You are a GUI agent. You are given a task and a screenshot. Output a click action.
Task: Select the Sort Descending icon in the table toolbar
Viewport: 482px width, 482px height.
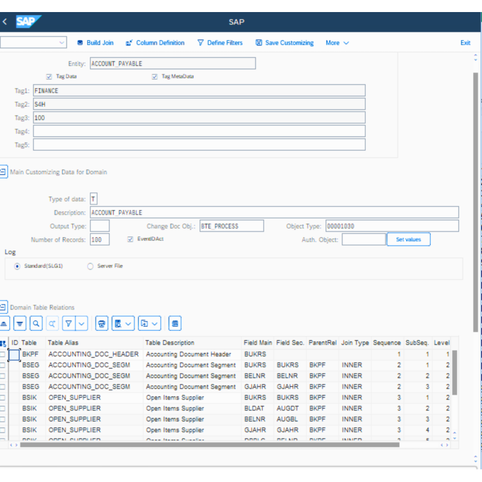[x=20, y=323]
